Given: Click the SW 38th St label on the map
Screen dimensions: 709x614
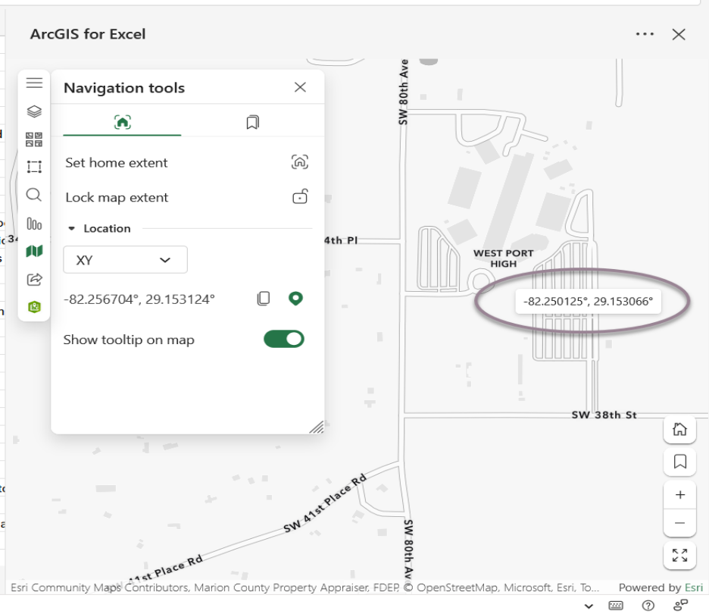Looking at the screenshot, I should (x=604, y=415).
